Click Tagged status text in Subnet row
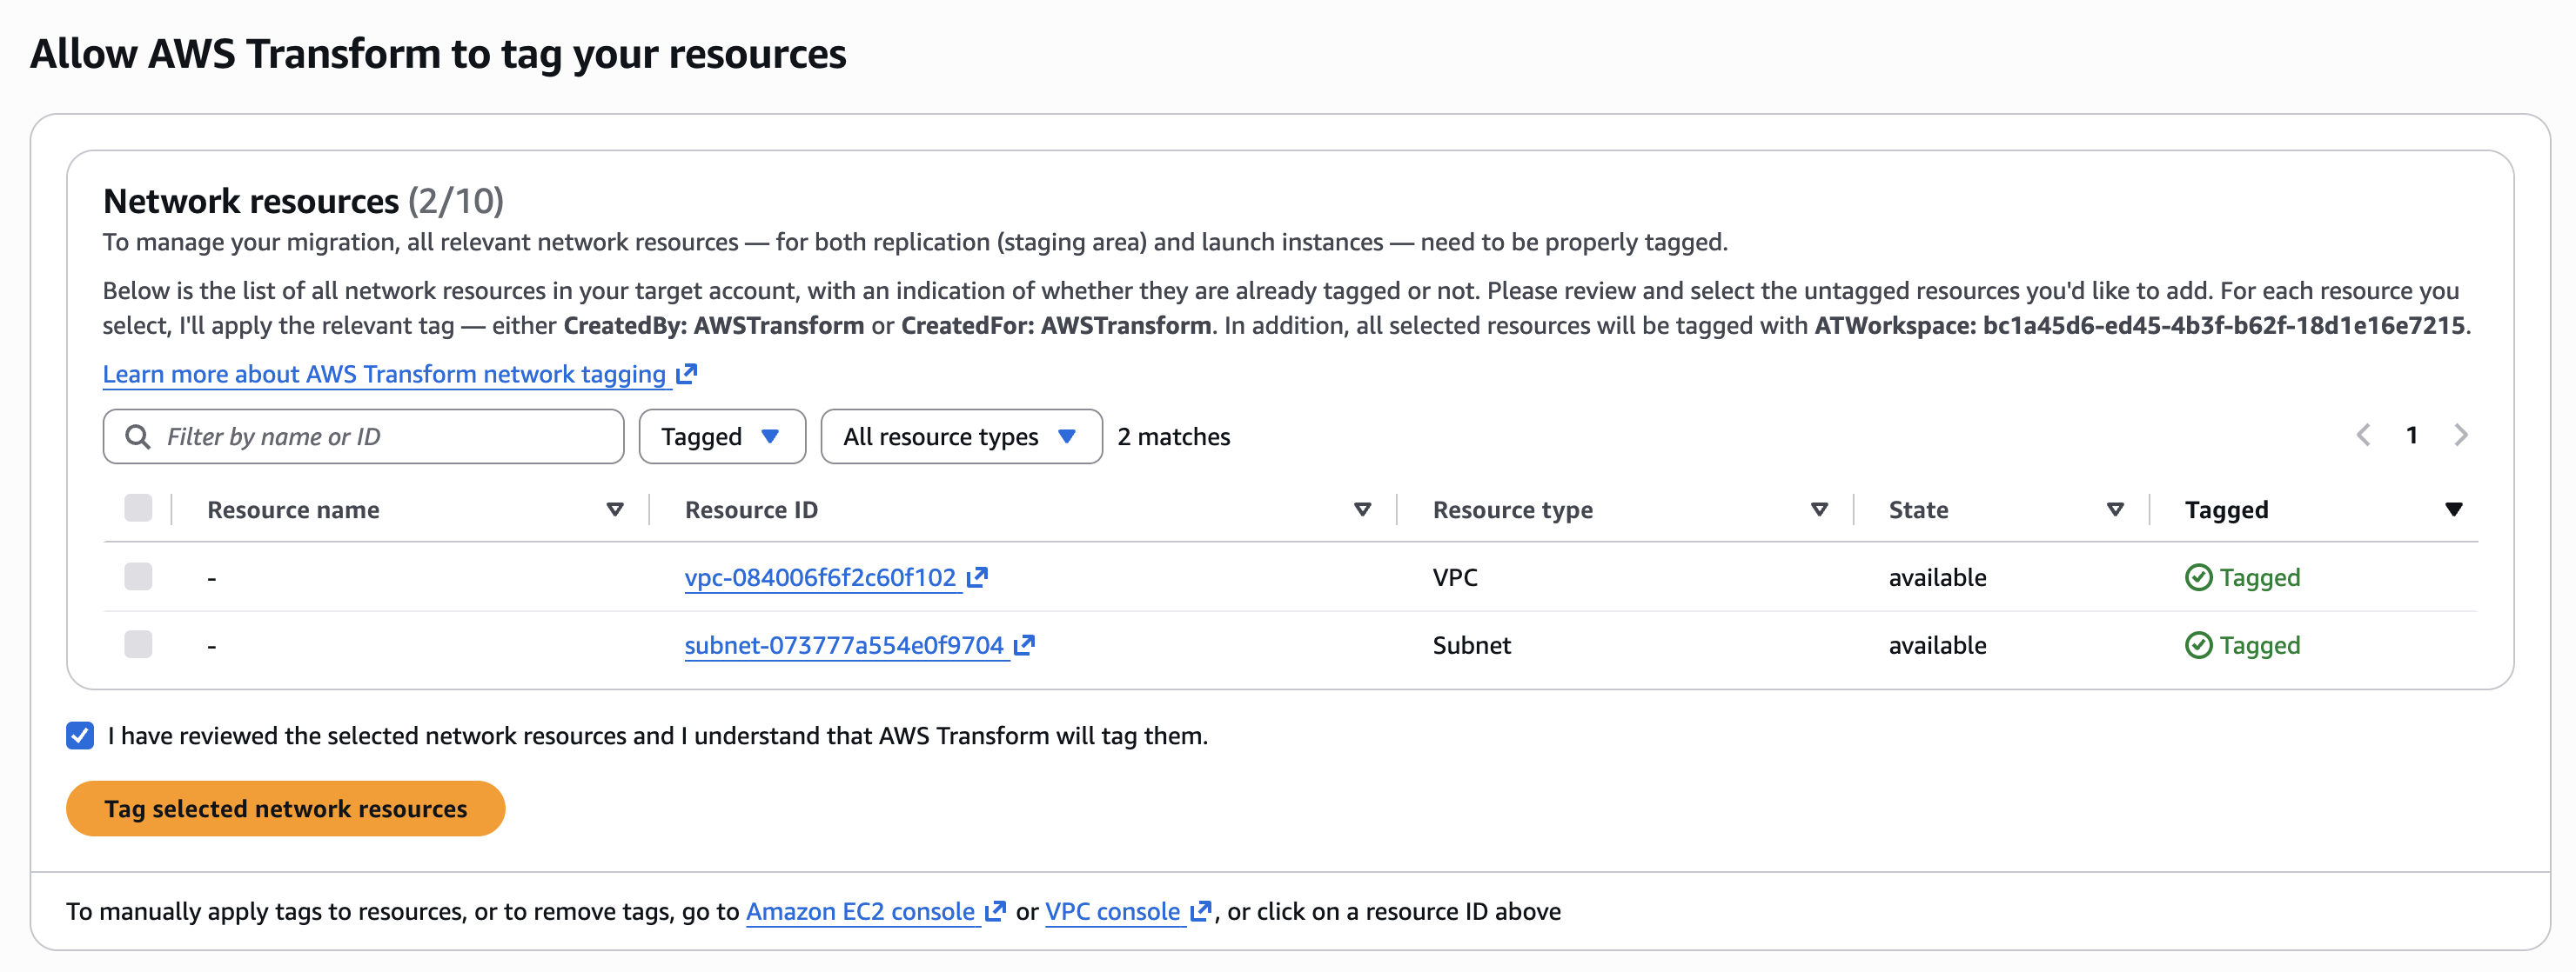Image resolution: width=2576 pixels, height=972 pixels. point(2260,645)
